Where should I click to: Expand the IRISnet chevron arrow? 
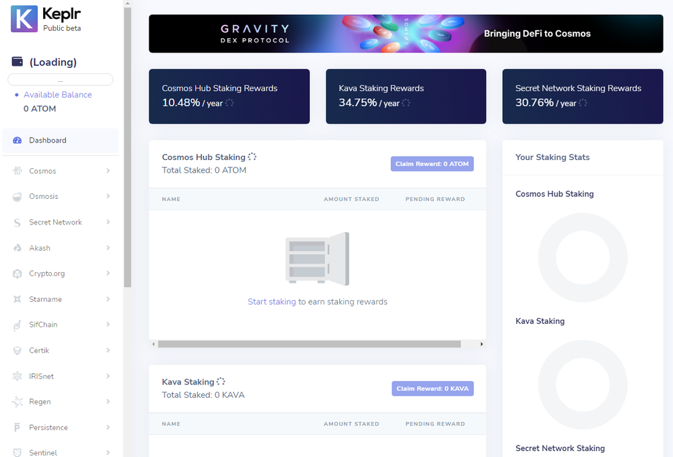(x=108, y=376)
